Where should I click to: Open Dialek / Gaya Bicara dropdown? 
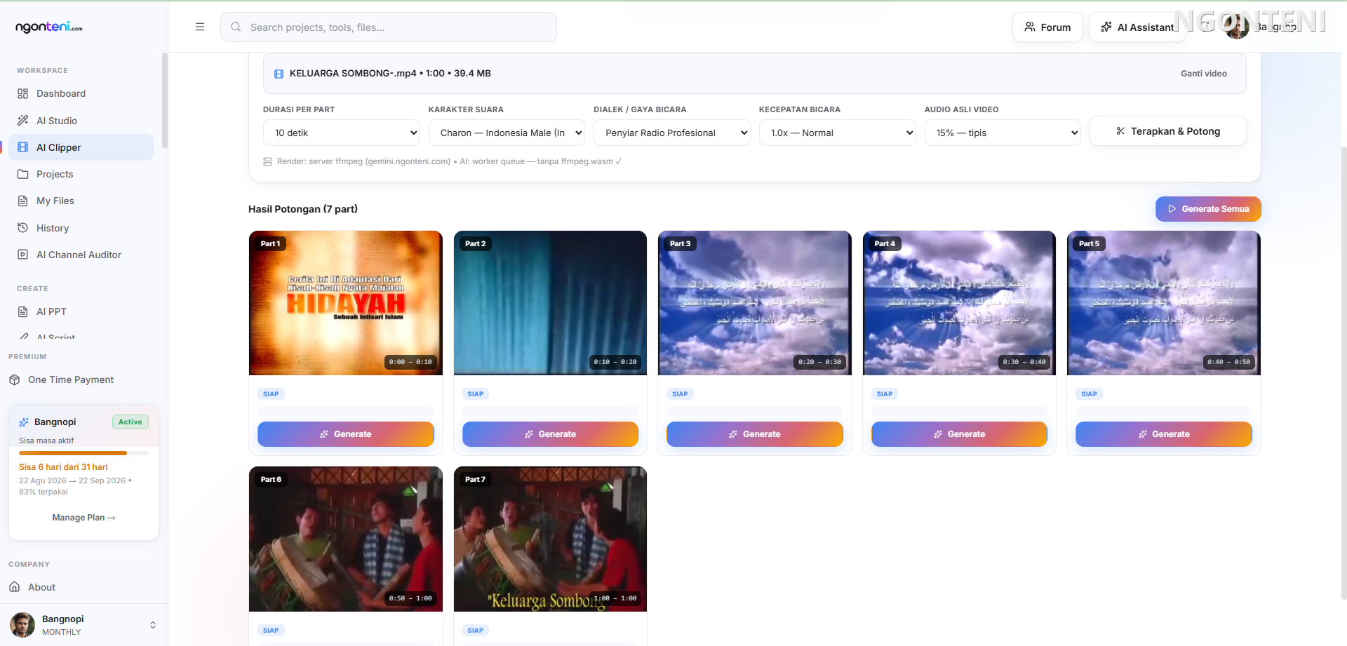[672, 133]
